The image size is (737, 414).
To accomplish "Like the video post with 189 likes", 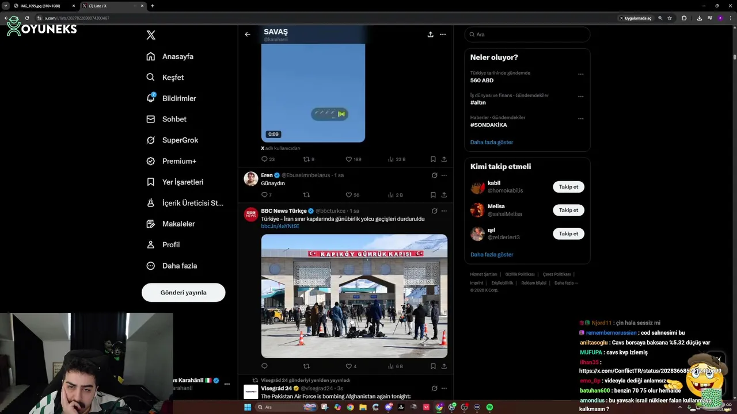I will tap(353, 159).
